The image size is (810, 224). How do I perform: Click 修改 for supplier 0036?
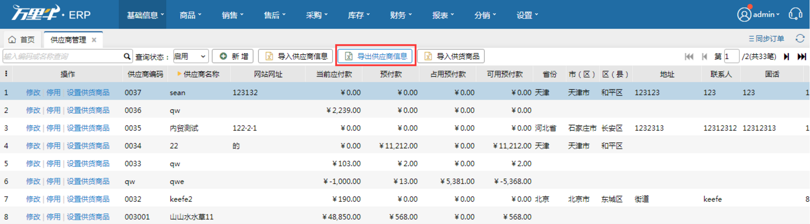pyautogui.click(x=33, y=110)
